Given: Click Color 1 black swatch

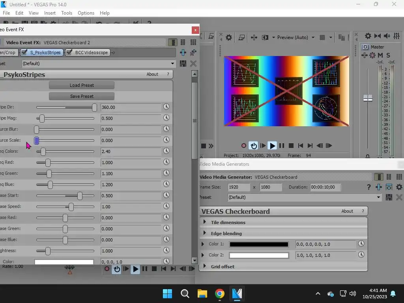Looking at the screenshot, I should 259,244.
